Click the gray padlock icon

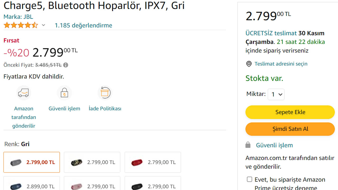[248, 145]
